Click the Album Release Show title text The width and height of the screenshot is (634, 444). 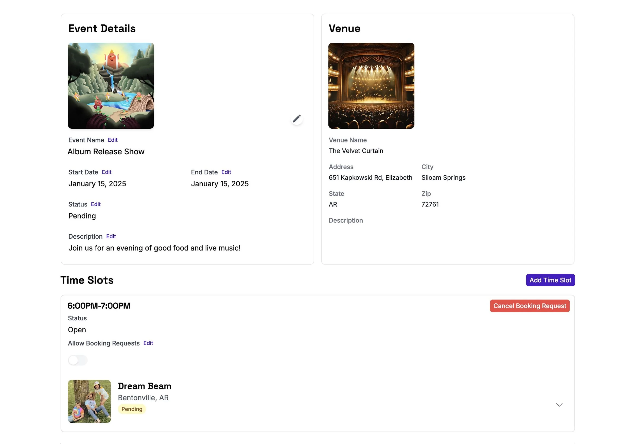pyautogui.click(x=106, y=152)
